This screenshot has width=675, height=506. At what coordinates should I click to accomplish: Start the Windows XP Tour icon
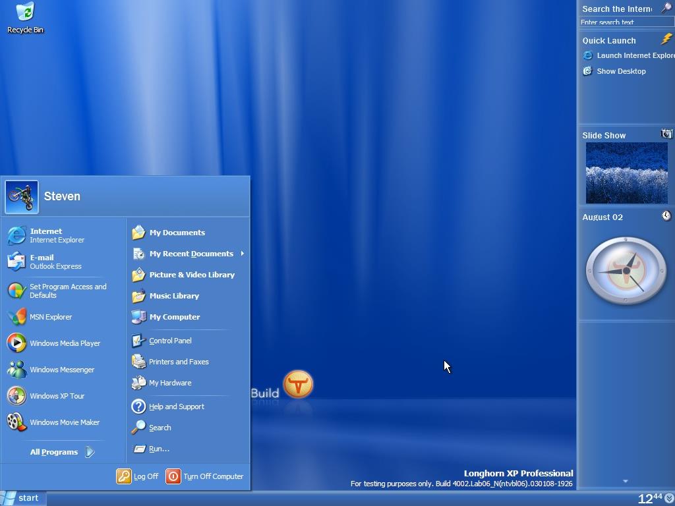pos(16,396)
